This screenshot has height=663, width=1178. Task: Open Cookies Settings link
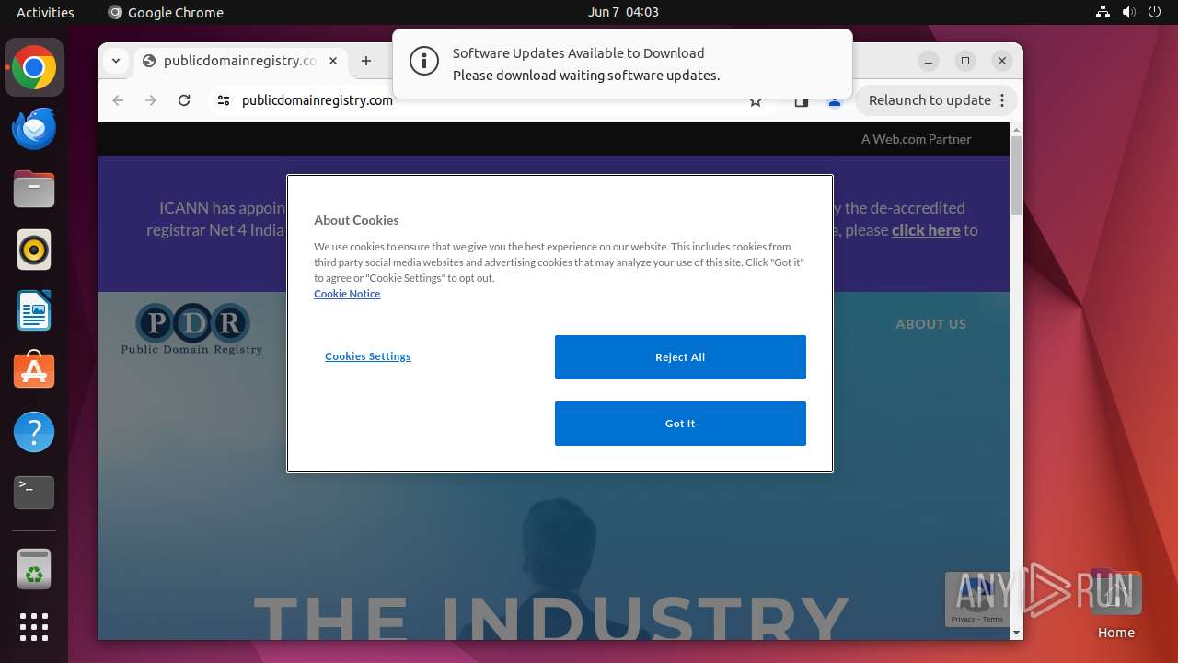[368, 356]
